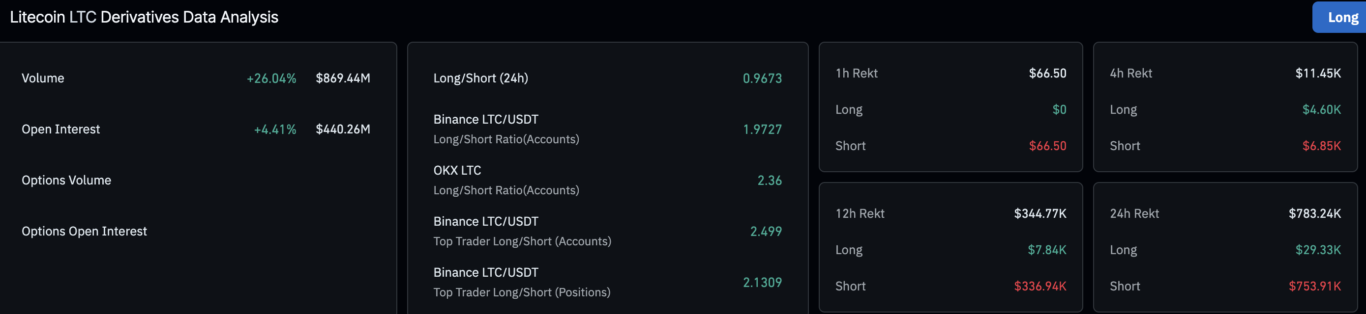
Task: Click the Open Interest value $440.26M
Action: point(343,129)
